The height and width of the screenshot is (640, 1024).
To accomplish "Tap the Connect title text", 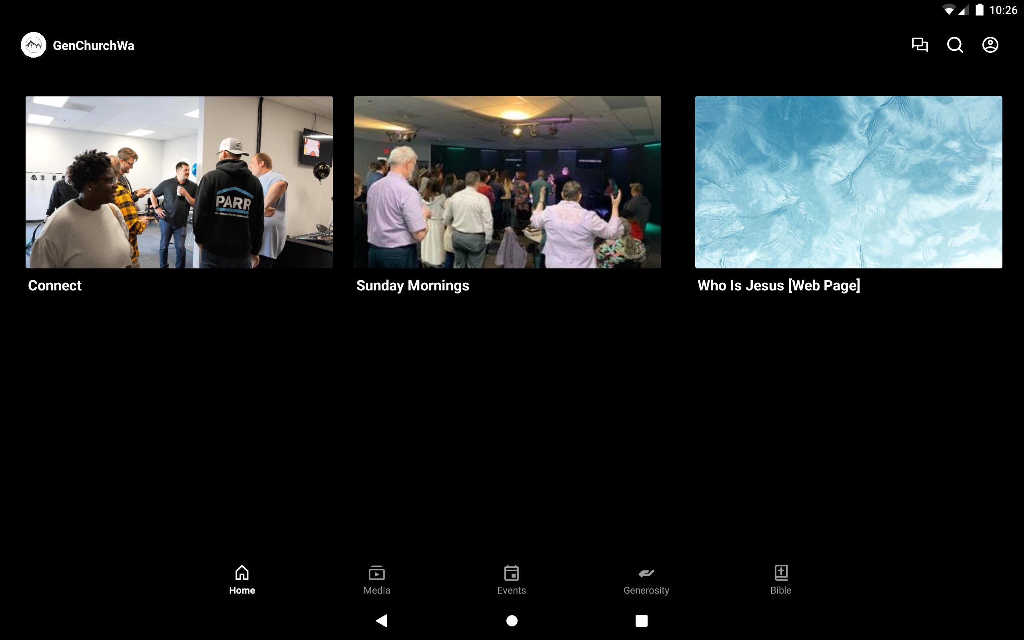I will pos(54,286).
